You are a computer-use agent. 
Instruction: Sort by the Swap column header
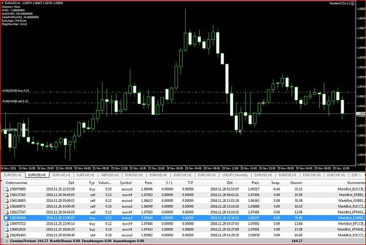(x=275, y=183)
